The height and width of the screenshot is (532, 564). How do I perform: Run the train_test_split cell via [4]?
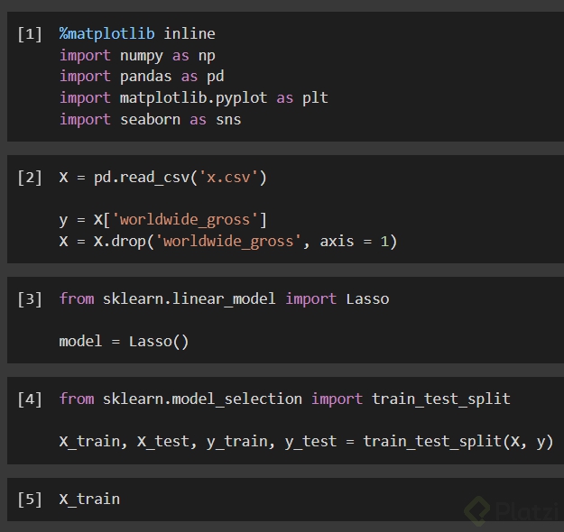[30, 399]
